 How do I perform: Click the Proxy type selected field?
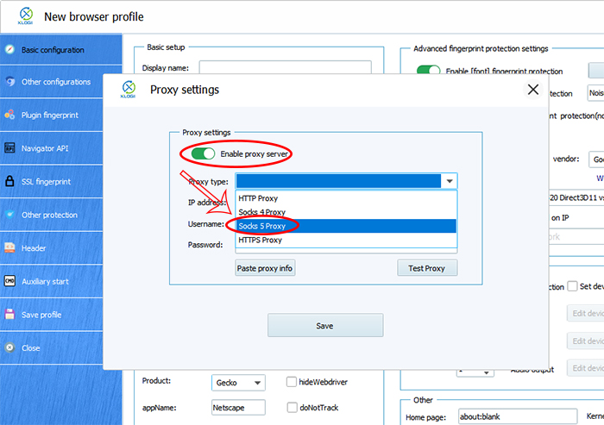(x=338, y=181)
